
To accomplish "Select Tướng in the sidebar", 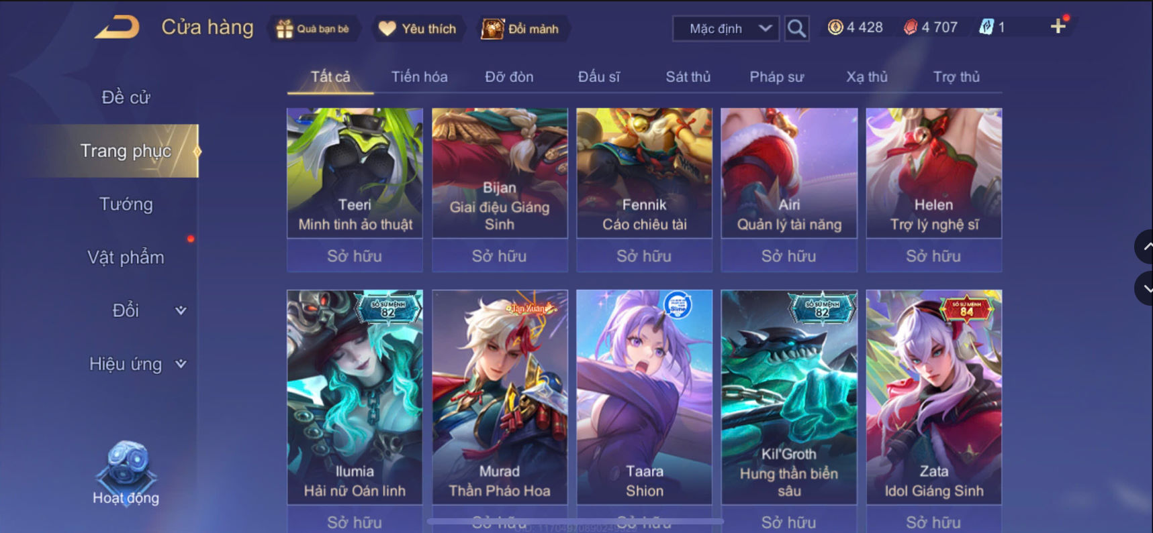I will point(126,204).
